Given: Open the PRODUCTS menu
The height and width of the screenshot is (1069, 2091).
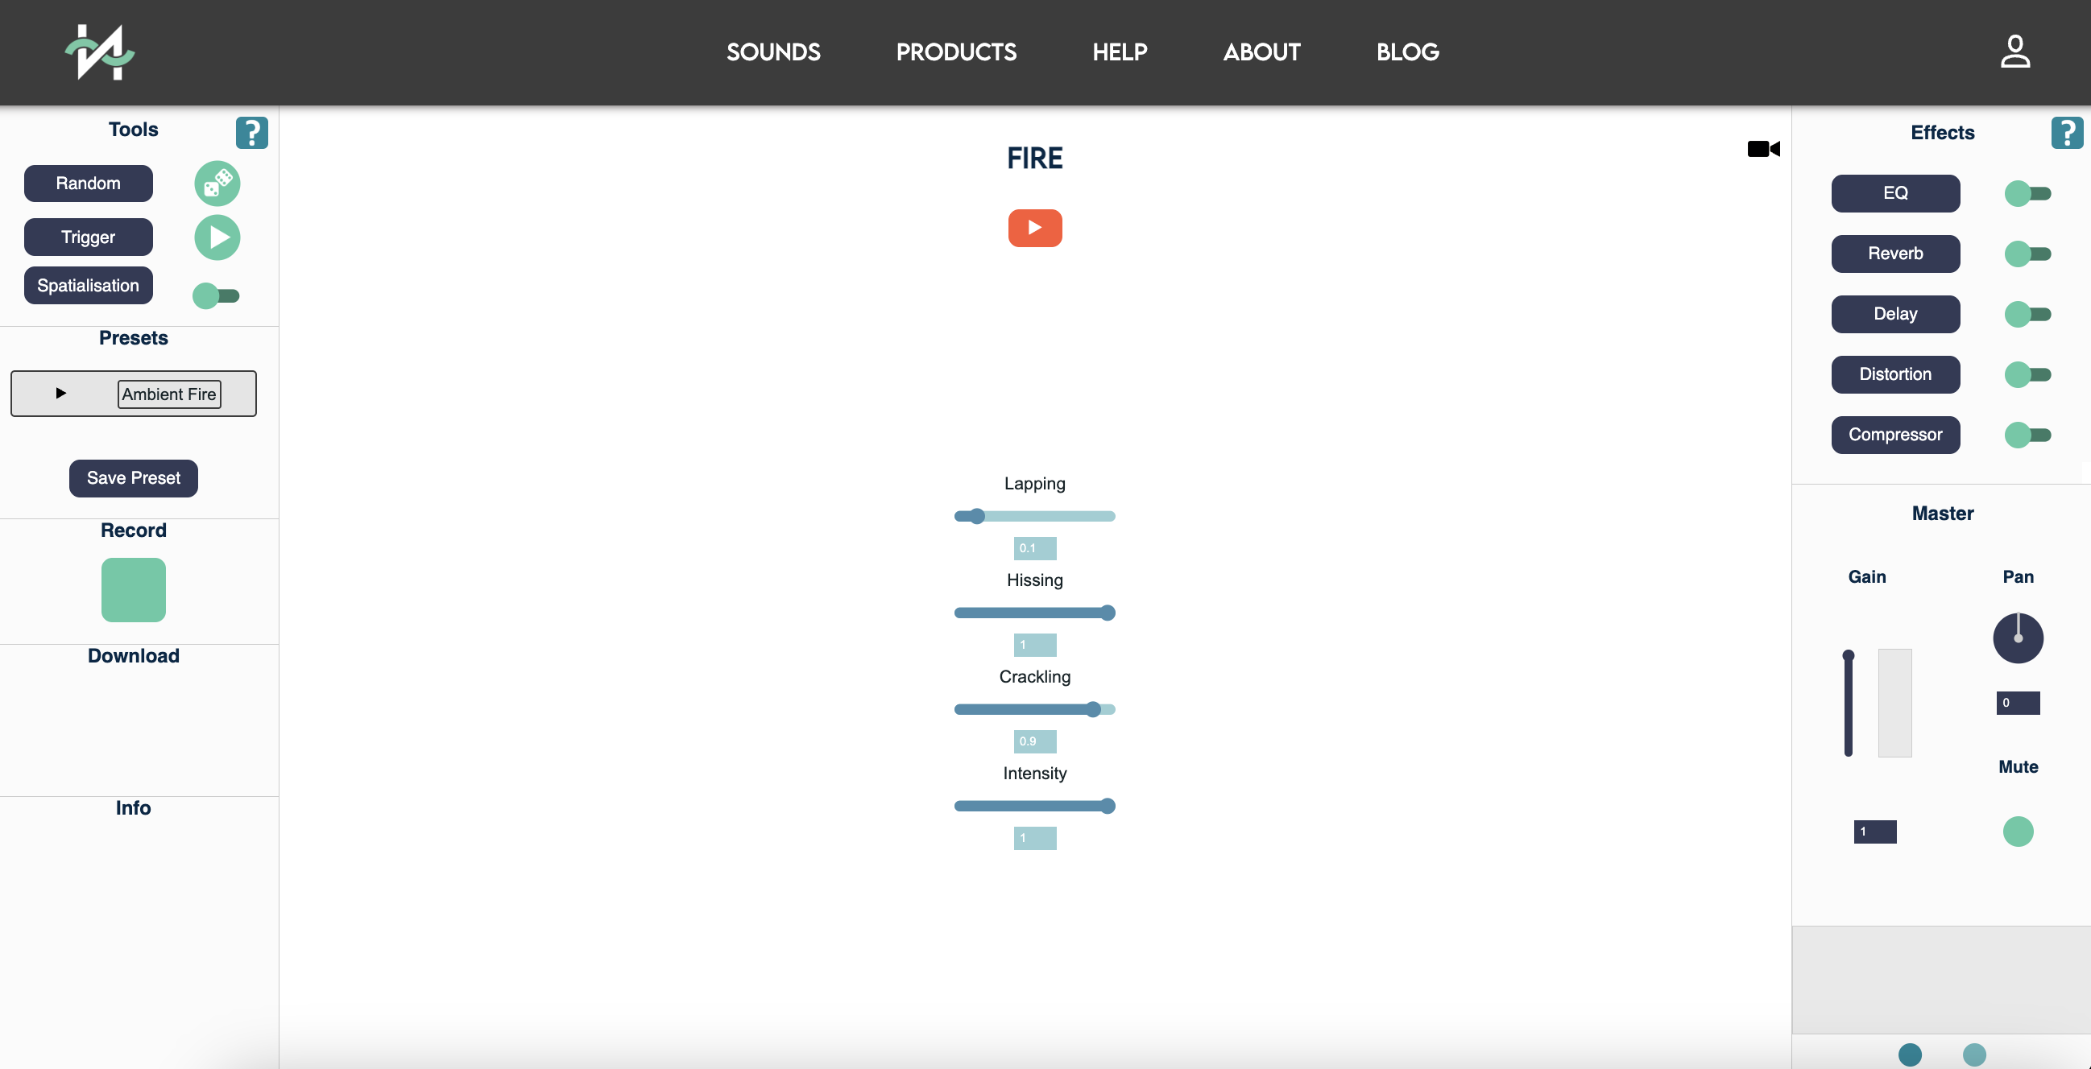Looking at the screenshot, I should coord(956,52).
